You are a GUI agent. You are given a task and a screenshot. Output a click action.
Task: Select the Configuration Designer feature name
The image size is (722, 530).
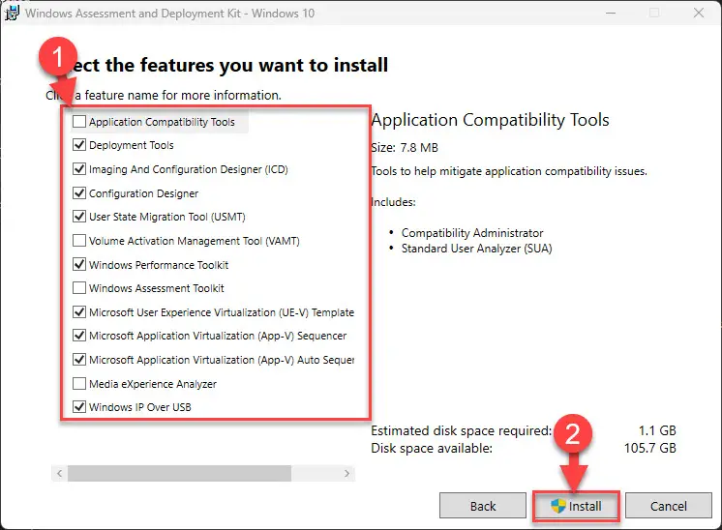143,193
